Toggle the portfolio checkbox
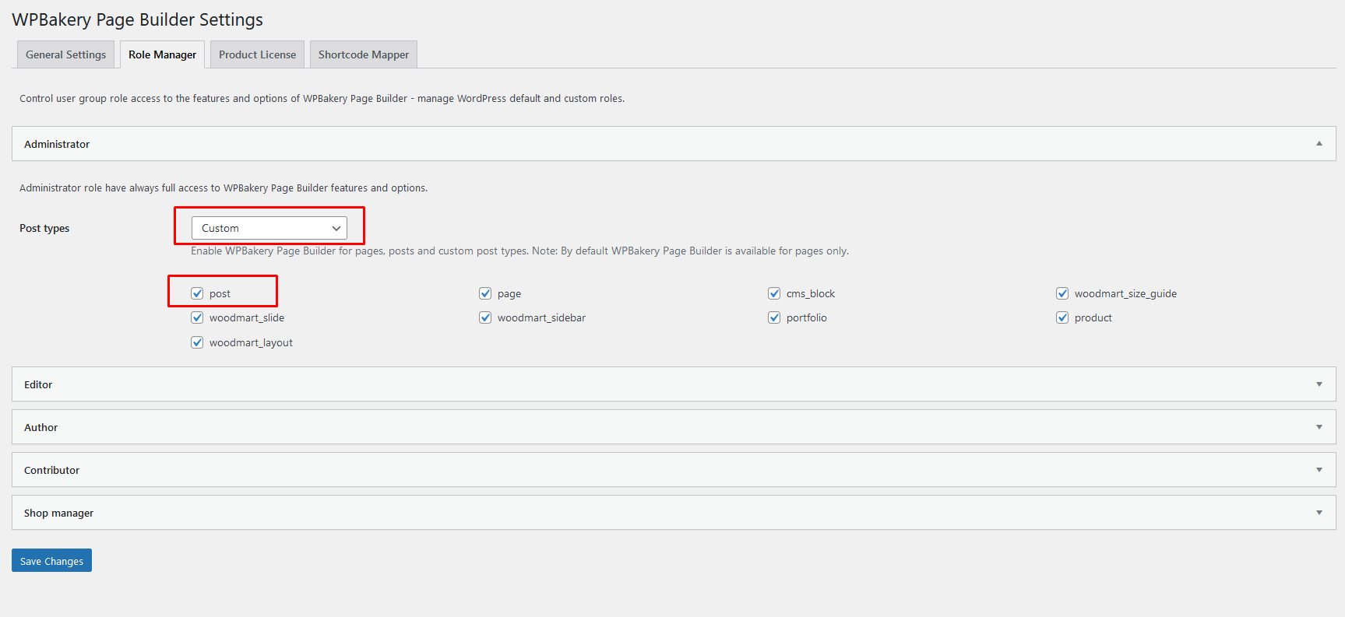 (x=774, y=317)
